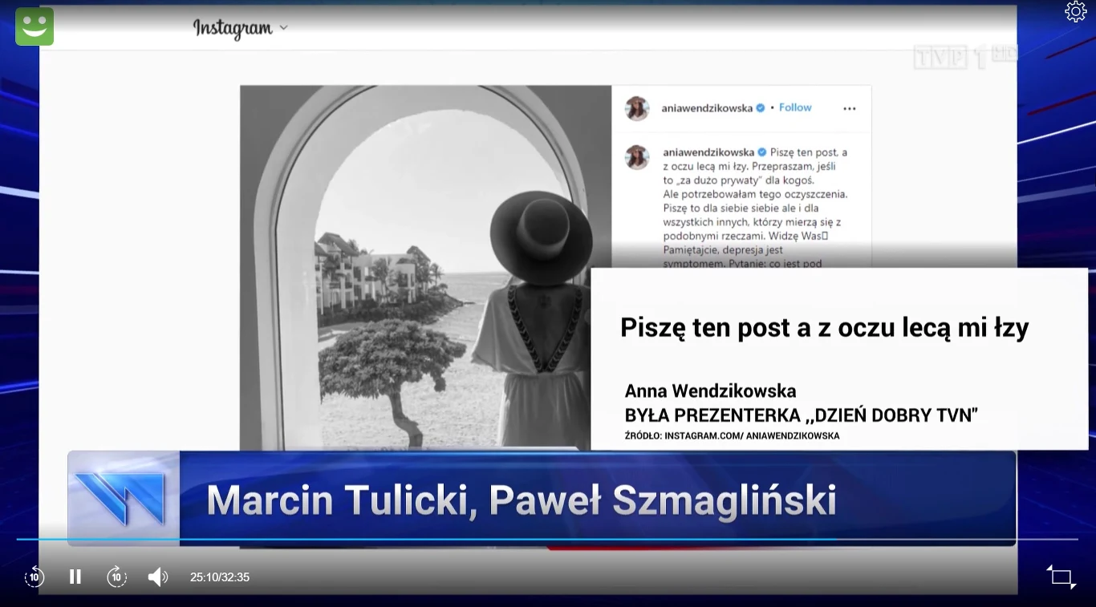Mute the audio with the speaker icon

tap(158, 577)
